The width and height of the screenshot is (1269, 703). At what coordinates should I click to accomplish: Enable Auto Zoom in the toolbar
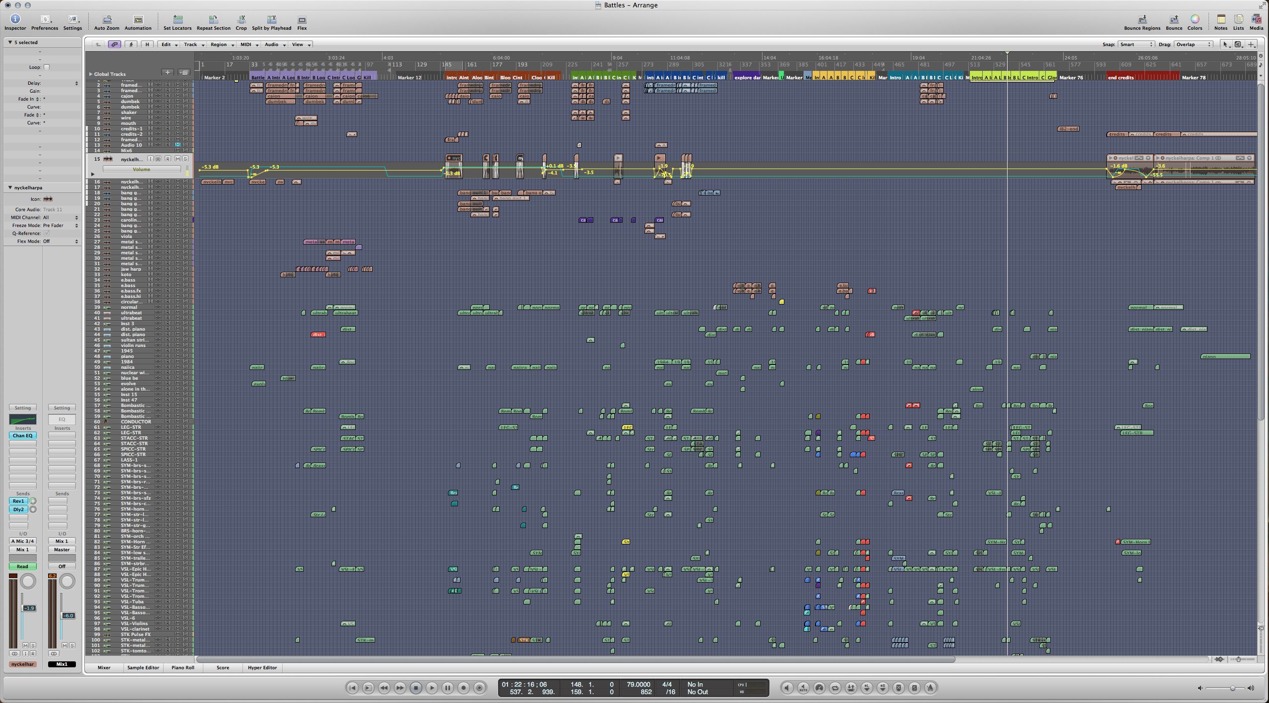click(x=107, y=22)
